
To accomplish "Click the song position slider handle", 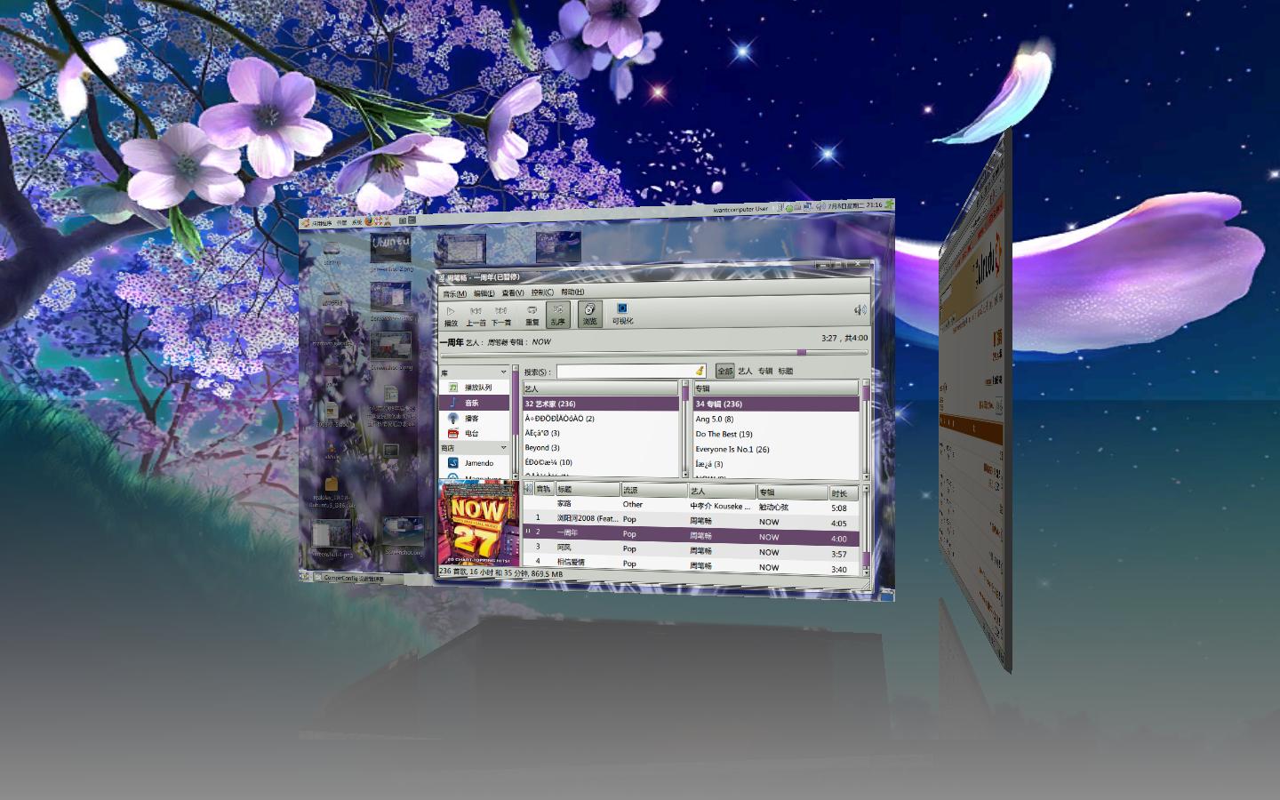I will (x=802, y=352).
